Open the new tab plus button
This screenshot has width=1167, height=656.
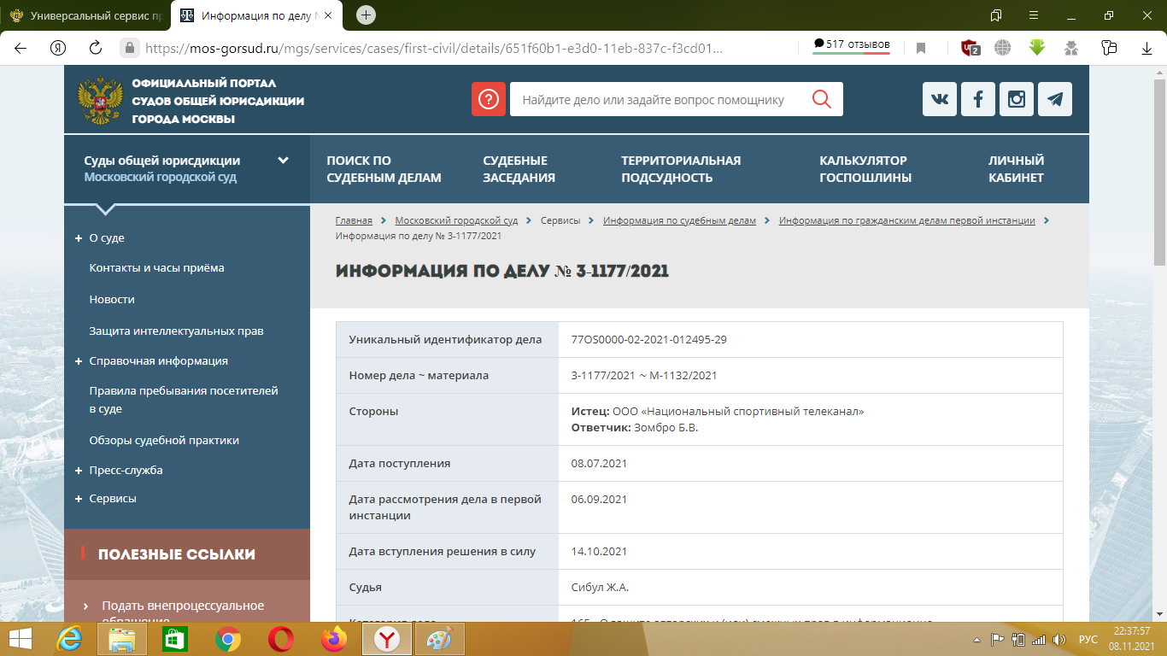point(366,15)
